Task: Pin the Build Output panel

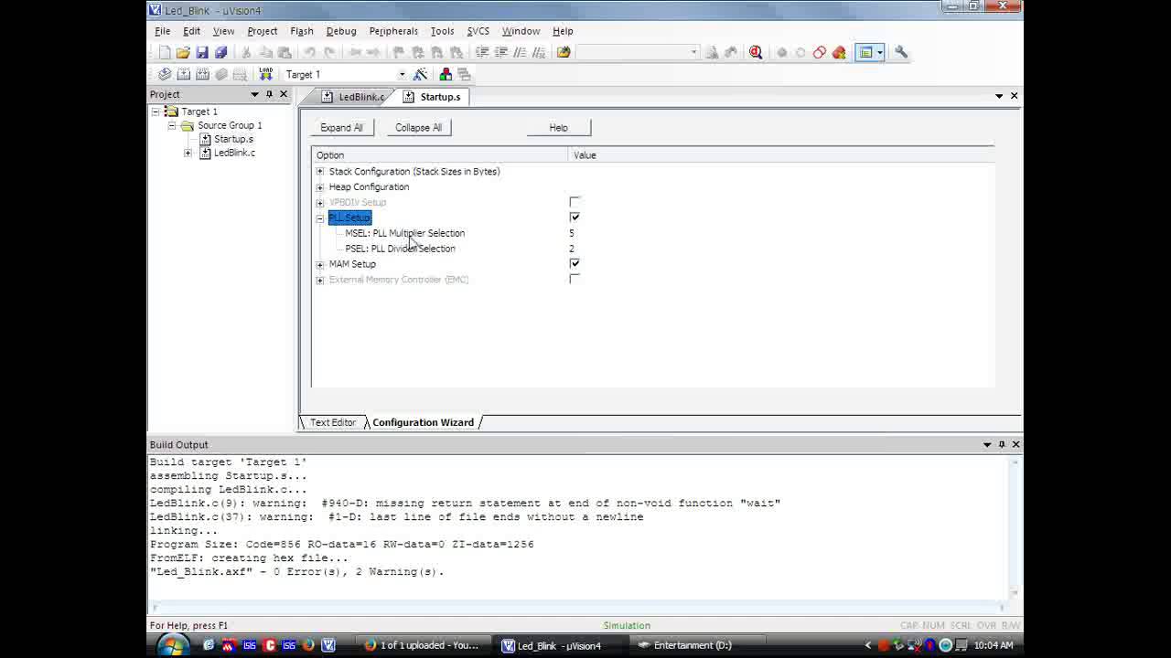Action: pyautogui.click(x=1002, y=444)
